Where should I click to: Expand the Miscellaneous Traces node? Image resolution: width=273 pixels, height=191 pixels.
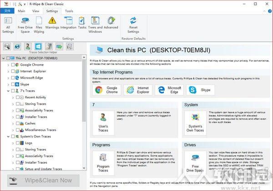pos(13,130)
